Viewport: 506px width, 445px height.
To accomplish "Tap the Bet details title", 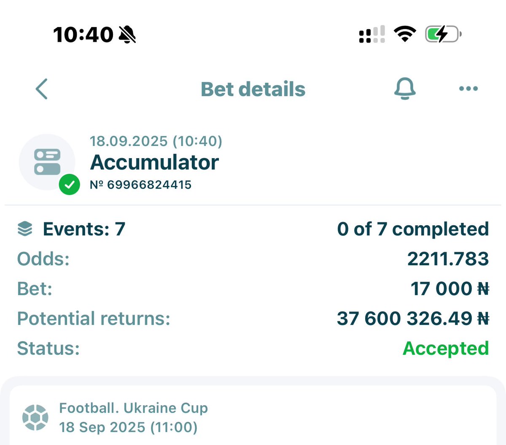I will (x=253, y=89).
